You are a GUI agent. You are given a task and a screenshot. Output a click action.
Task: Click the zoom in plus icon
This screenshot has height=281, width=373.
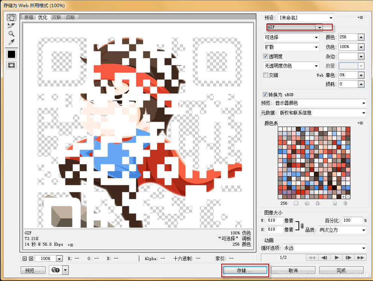[x=31, y=258]
